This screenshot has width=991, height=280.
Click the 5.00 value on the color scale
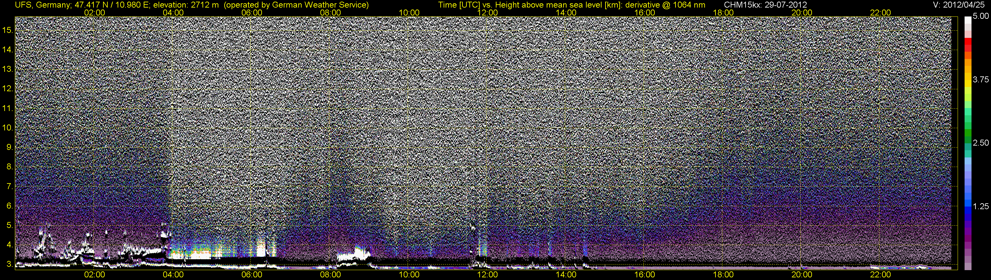981,16
